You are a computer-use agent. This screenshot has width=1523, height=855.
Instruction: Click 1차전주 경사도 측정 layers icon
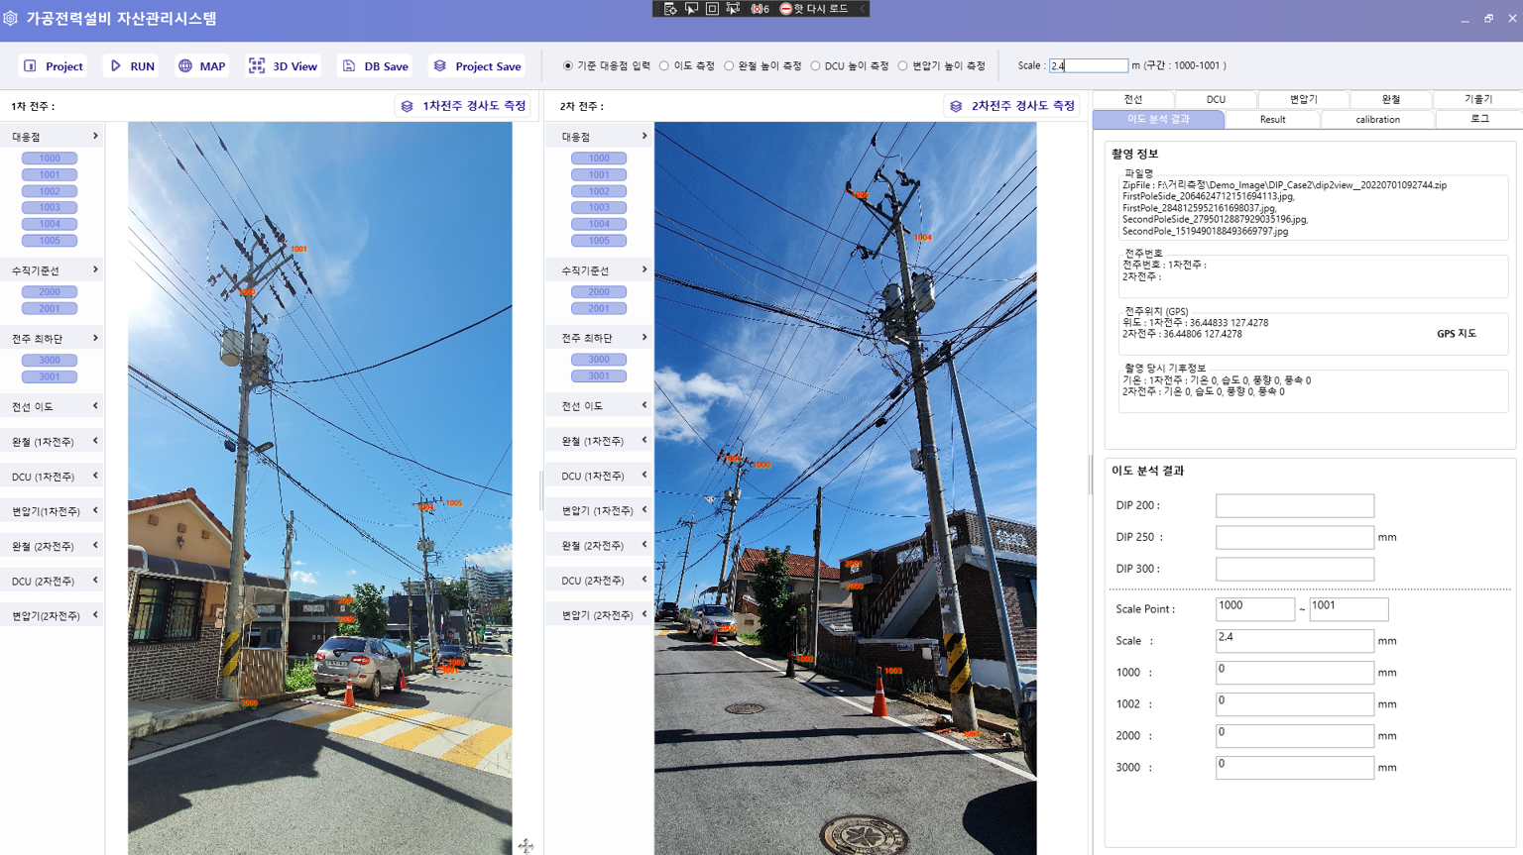coord(408,106)
